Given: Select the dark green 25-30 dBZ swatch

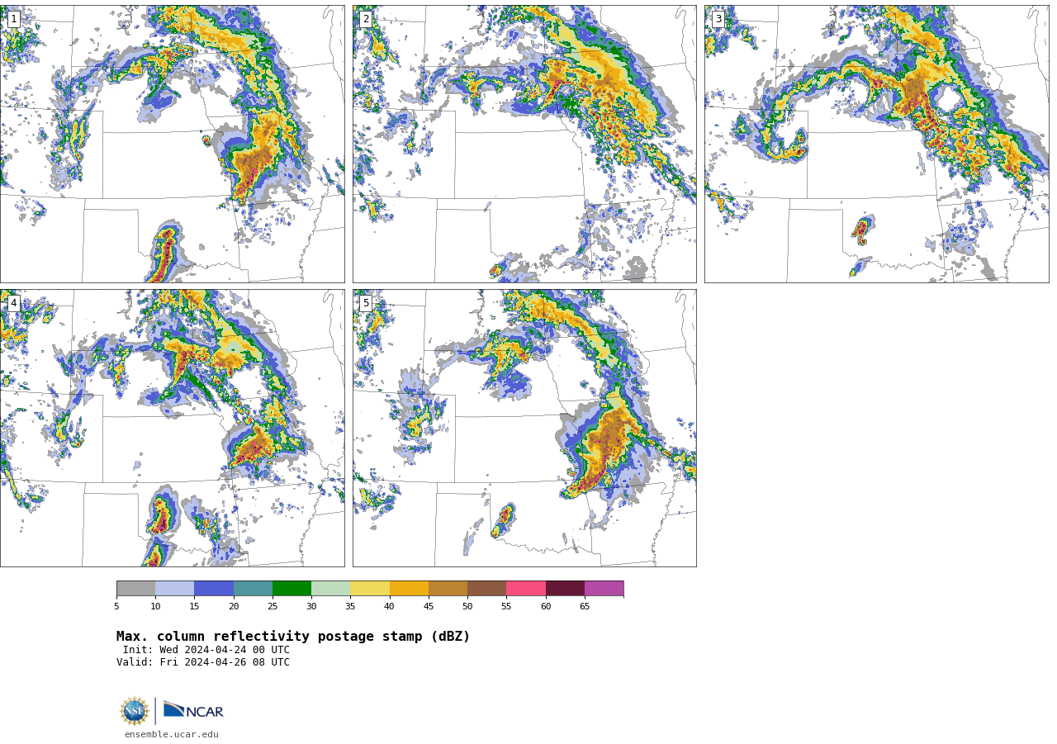Looking at the screenshot, I should point(292,589).
